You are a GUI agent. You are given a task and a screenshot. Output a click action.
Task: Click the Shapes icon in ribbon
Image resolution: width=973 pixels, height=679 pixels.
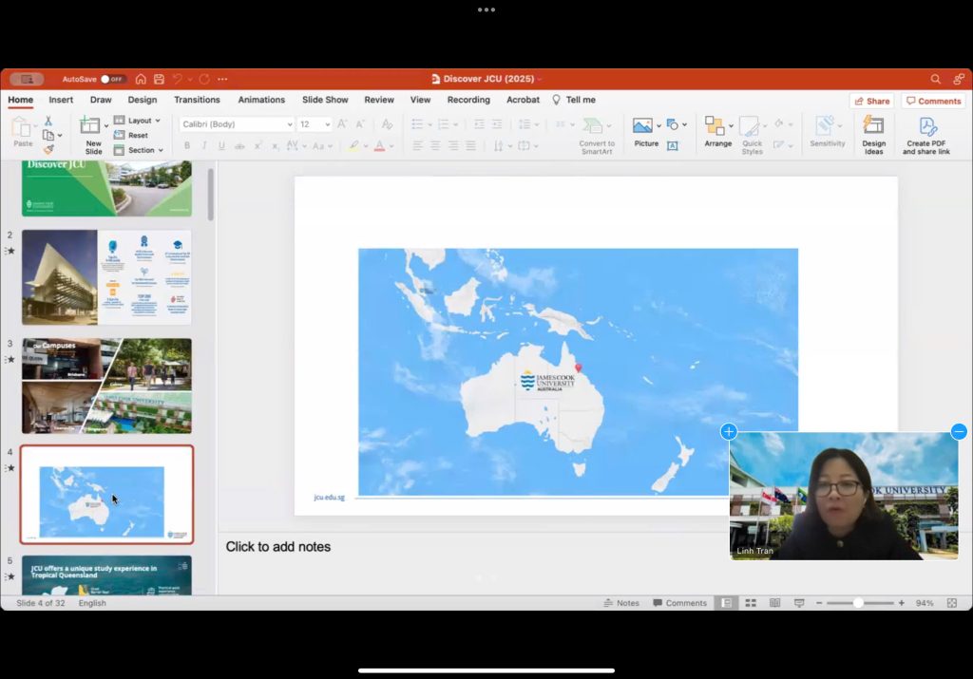coord(672,124)
